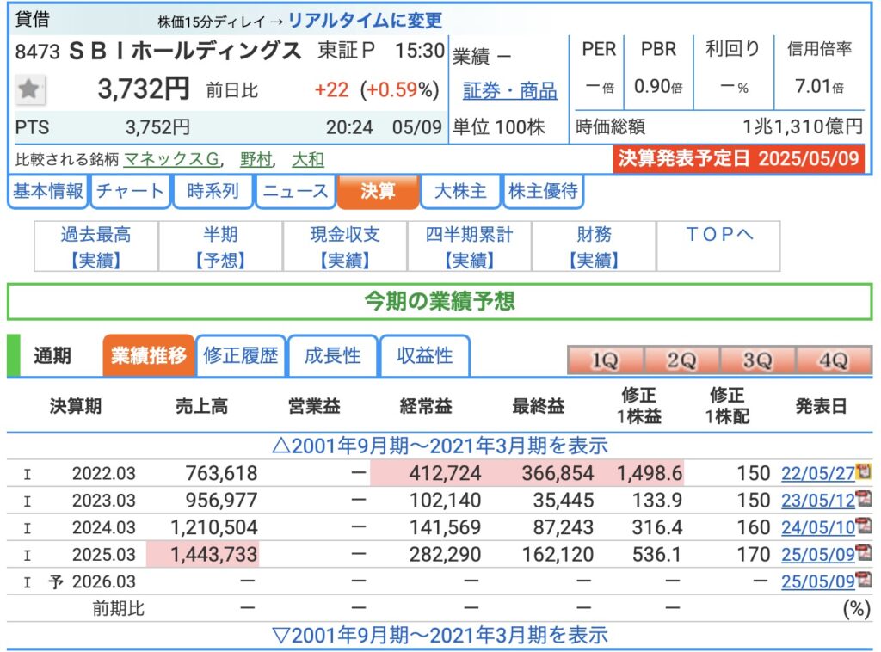Click 決算発表予定日 2025/05/09 banner
The width and height of the screenshot is (881, 652).
coord(739,159)
